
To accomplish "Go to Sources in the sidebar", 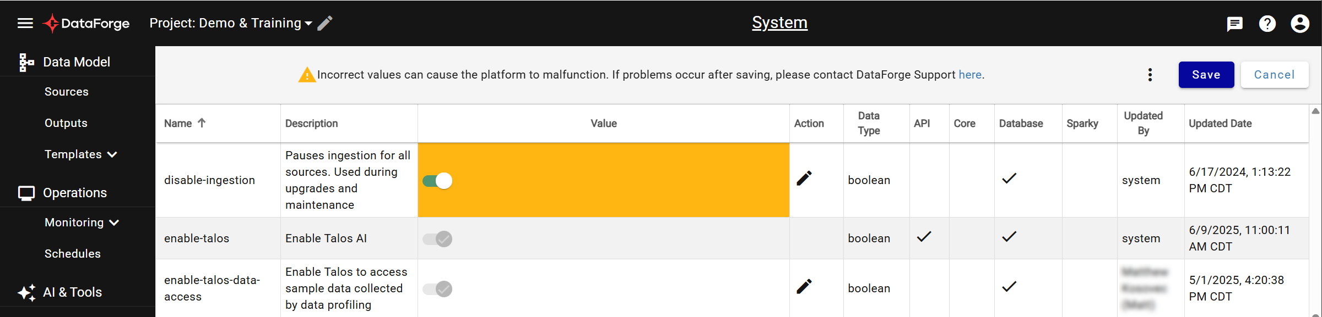I will [67, 92].
